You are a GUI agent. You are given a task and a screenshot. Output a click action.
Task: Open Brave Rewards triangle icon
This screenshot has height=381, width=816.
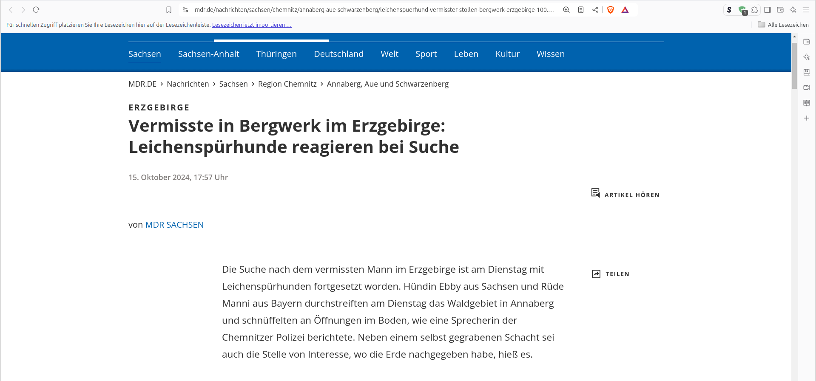coord(625,10)
